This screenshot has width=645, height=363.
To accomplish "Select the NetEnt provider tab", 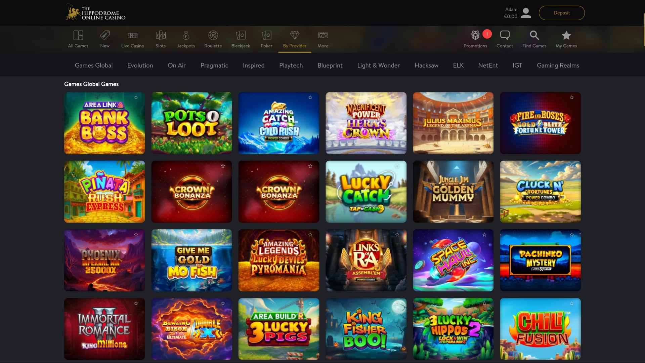I will coord(488,65).
